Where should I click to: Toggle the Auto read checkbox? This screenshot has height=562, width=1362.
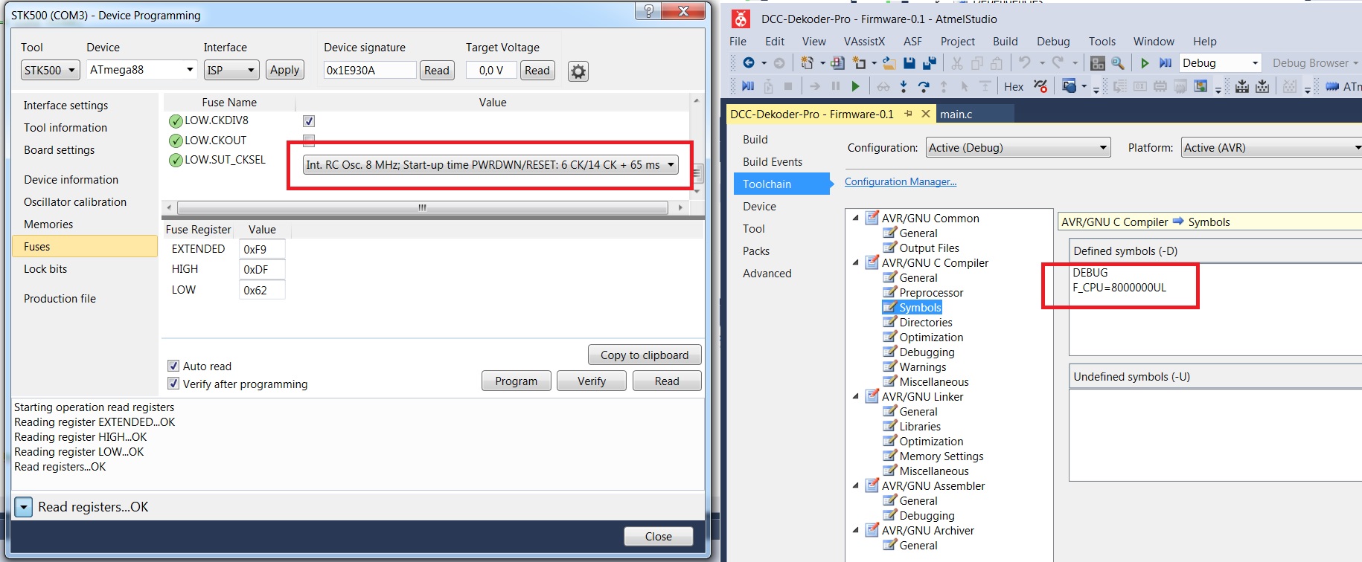pos(173,366)
